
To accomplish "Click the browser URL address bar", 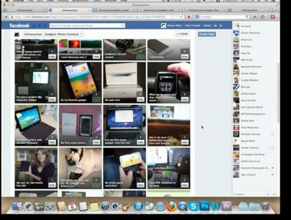I will (93, 17).
